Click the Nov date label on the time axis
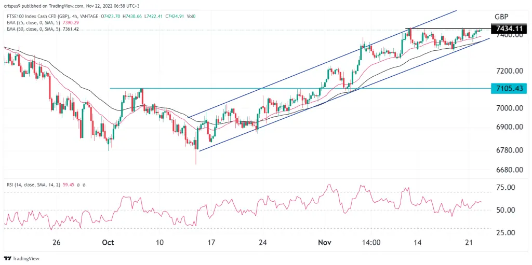Screen dimensions: 532x265 click(325, 243)
